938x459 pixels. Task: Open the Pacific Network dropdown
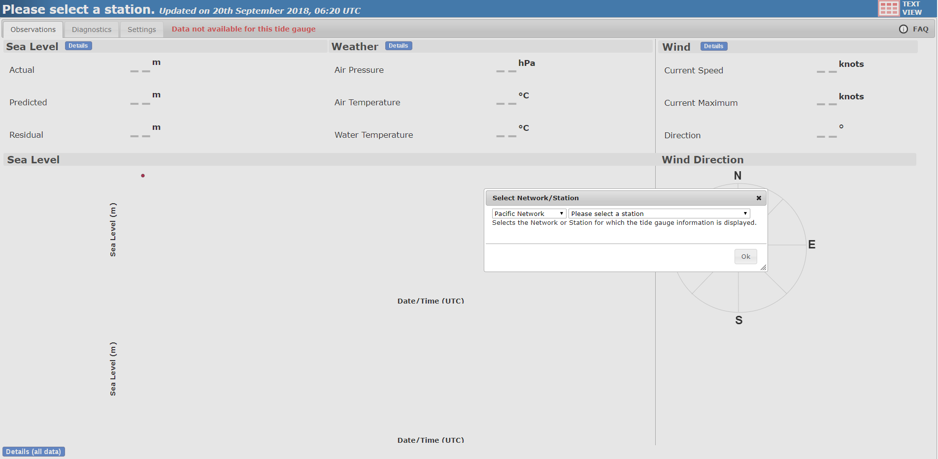pyautogui.click(x=529, y=214)
